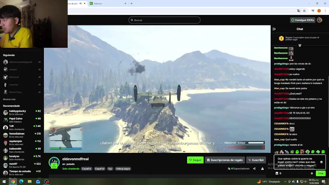
Task: Open recommended channel reydempto
Action: (22, 143)
